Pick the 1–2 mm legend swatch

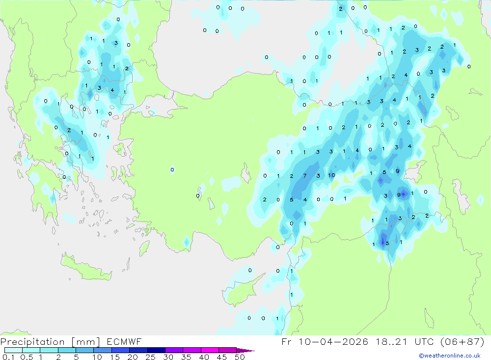pos(49,350)
